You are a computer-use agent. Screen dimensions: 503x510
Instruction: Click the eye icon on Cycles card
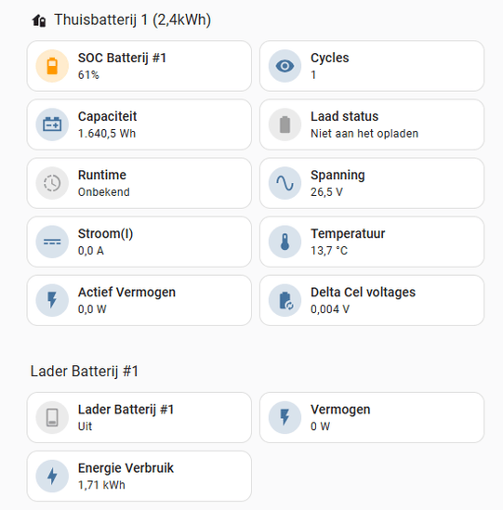click(x=285, y=66)
